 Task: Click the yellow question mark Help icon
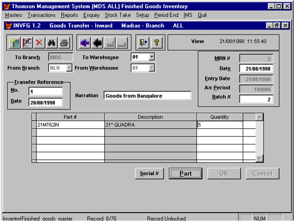point(157,43)
